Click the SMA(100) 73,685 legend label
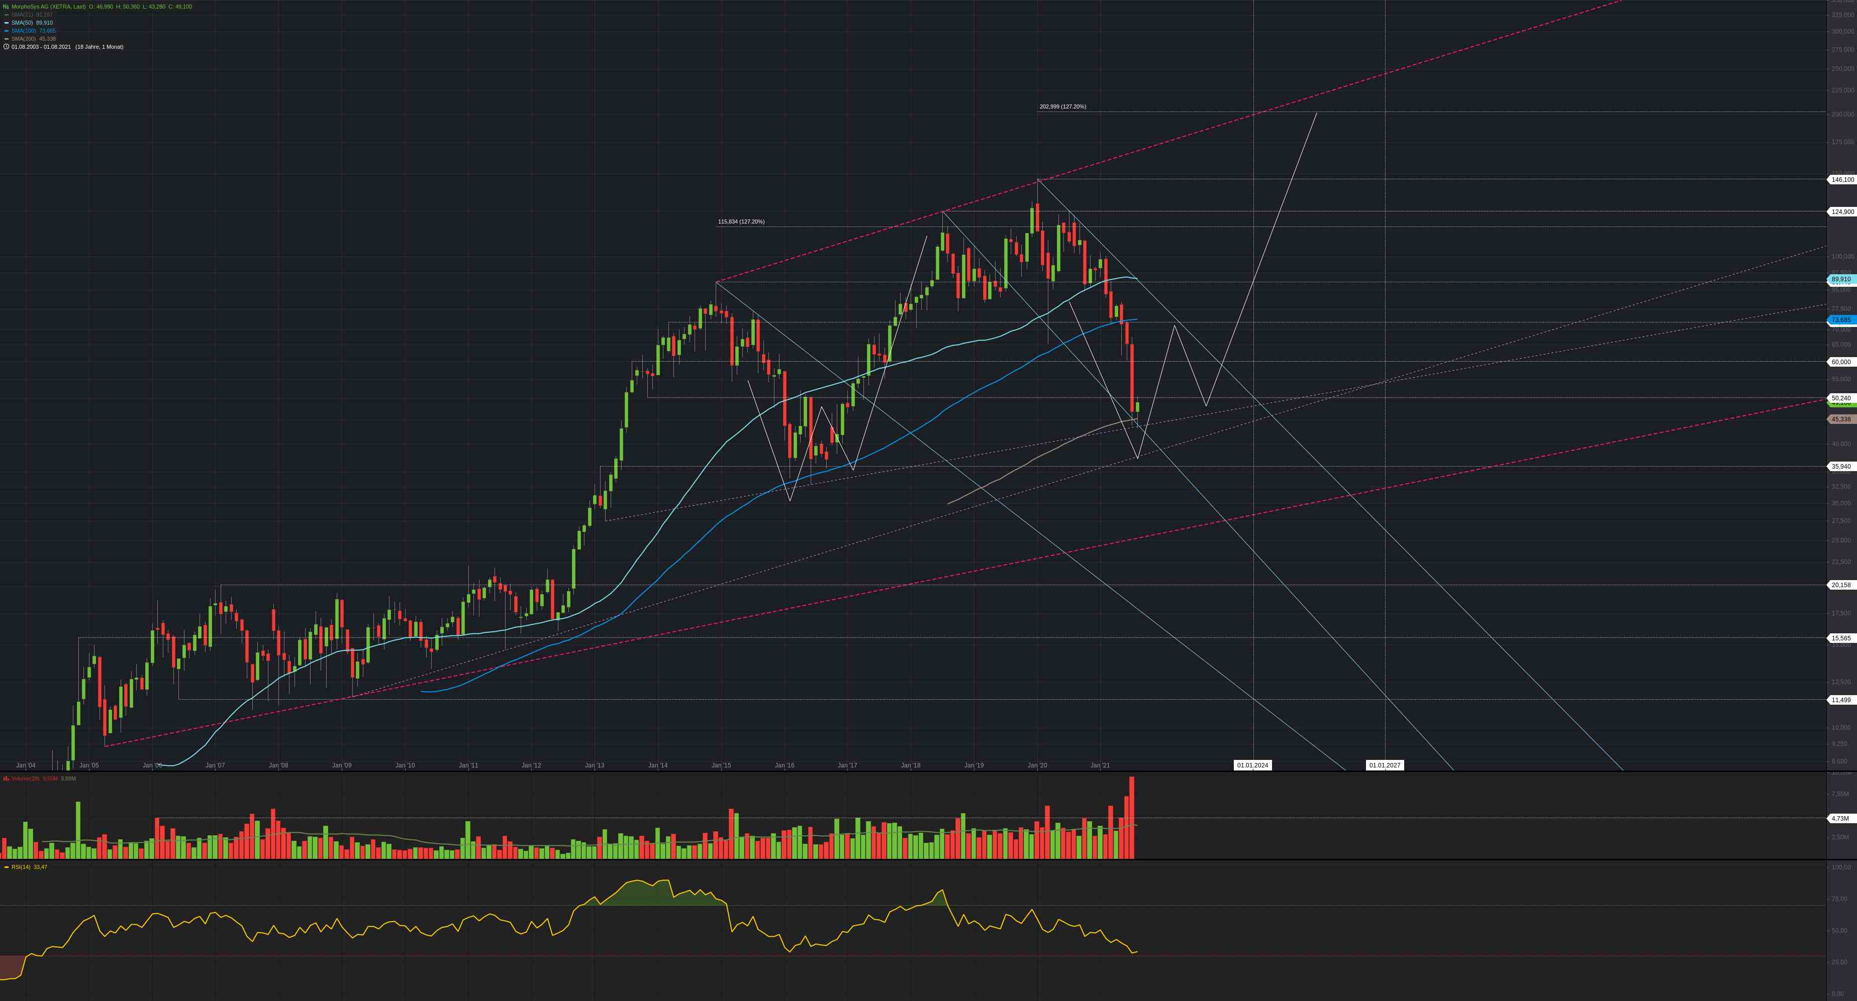 click(x=33, y=31)
